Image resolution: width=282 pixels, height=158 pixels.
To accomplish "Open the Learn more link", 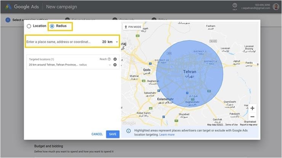I will click(167, 134).
